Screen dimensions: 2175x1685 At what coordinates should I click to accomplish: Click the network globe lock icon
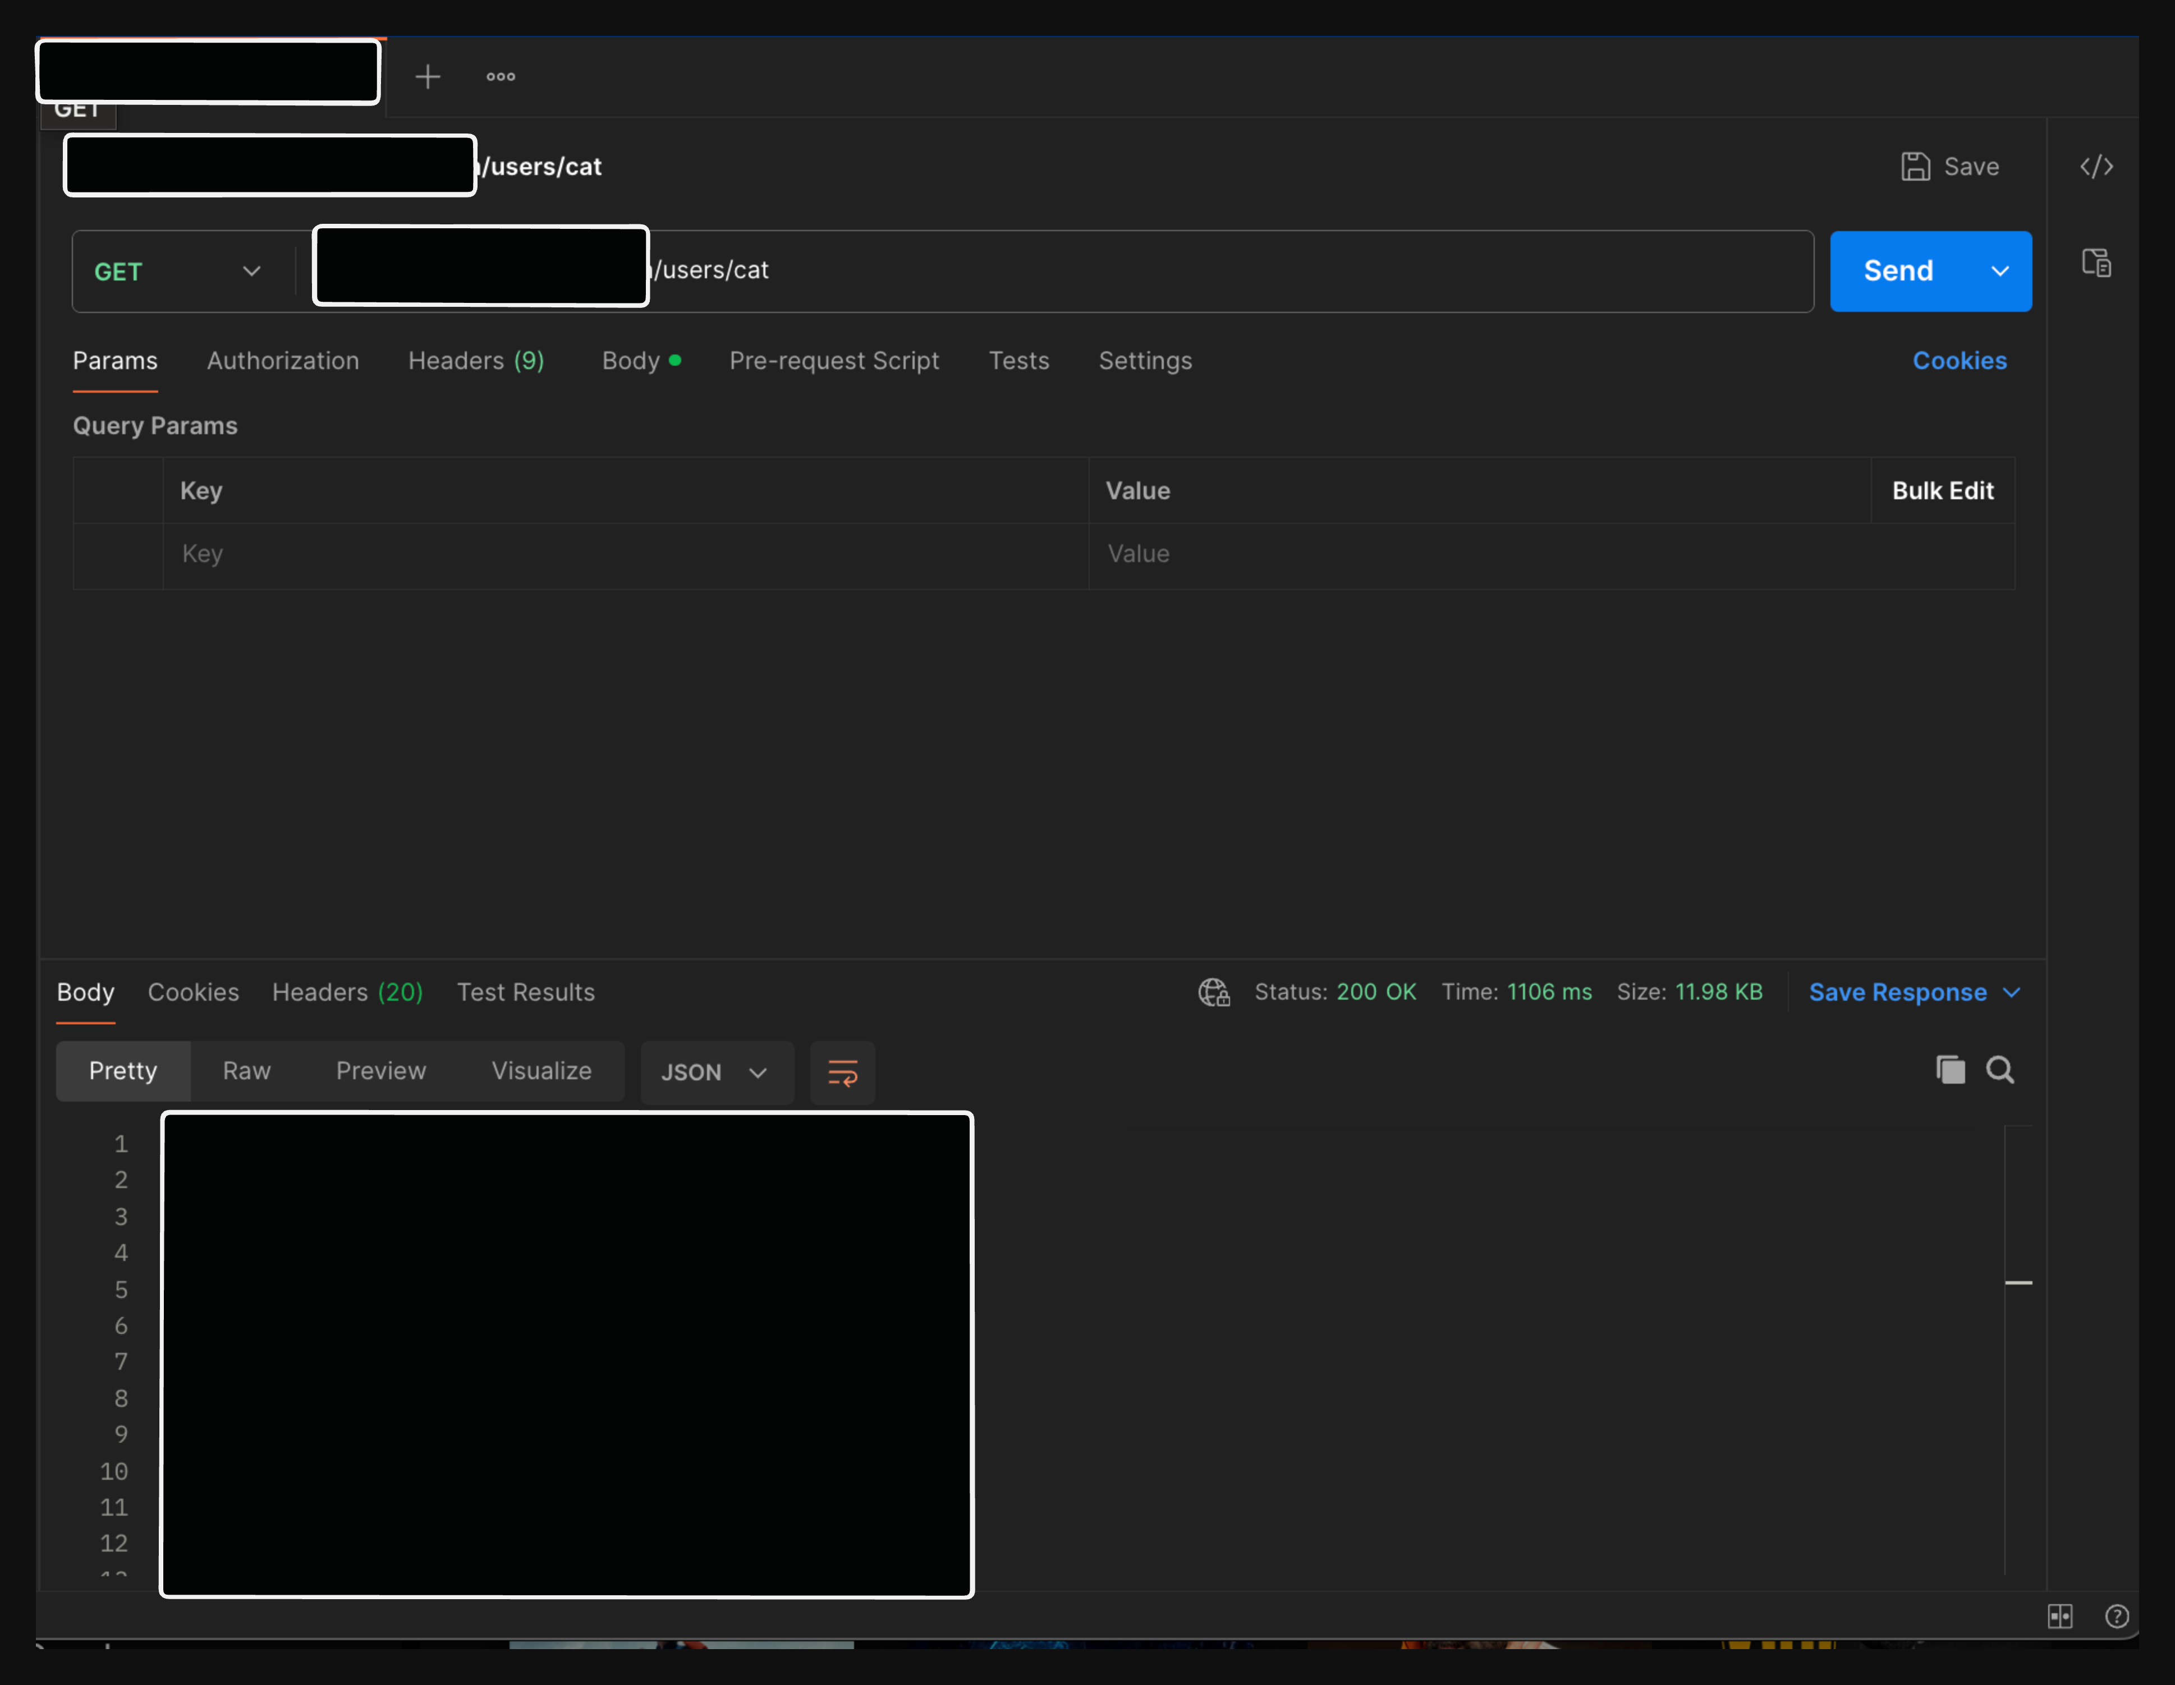tap(1214, 992)
